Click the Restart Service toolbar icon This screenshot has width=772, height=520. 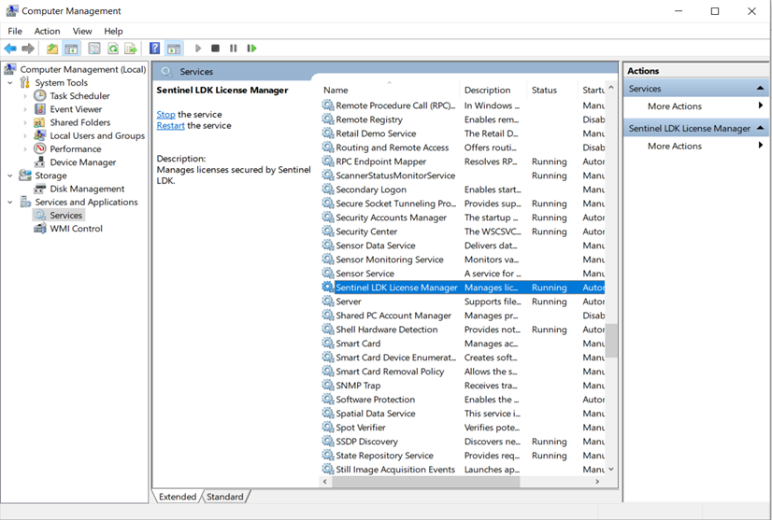point(251,49)
